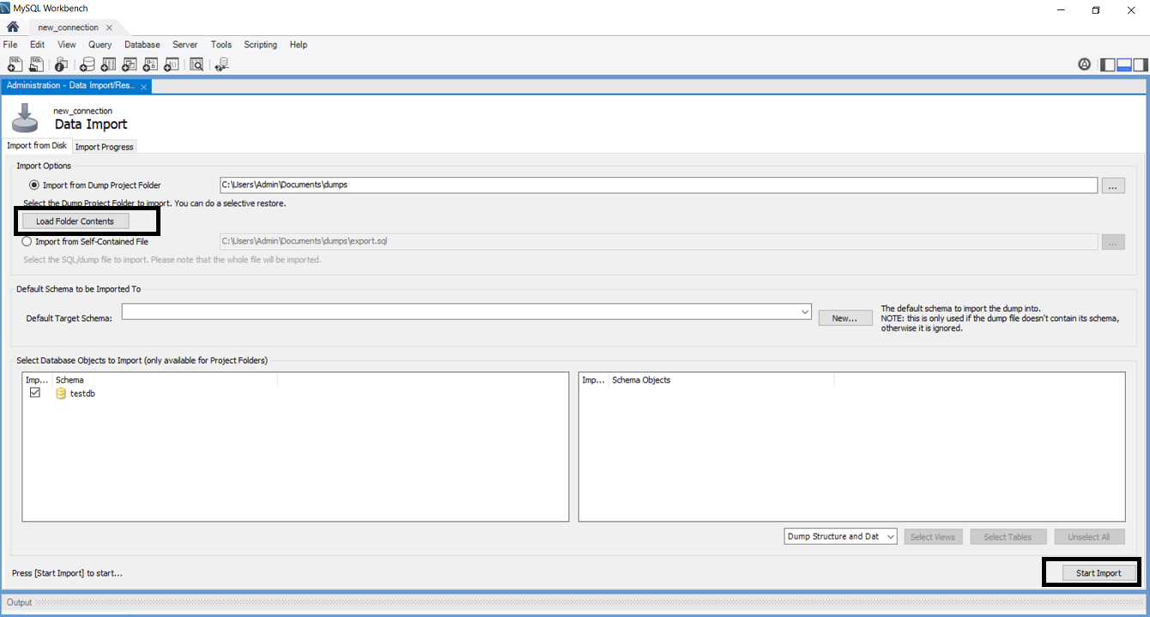Screen dimensions: 1150x617
Task: Switch to the Import Progress tab
Action: [105, 147]
